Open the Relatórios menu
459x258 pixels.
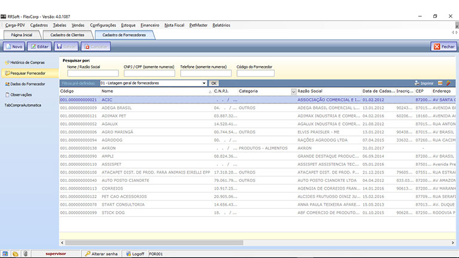coord(221,25)
